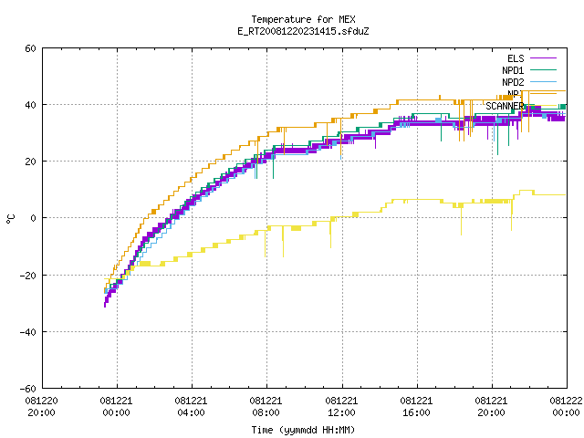Click the chart title 'Temperature for MEX'
This screenshot has width=584, height=438.
pos(303,19)
